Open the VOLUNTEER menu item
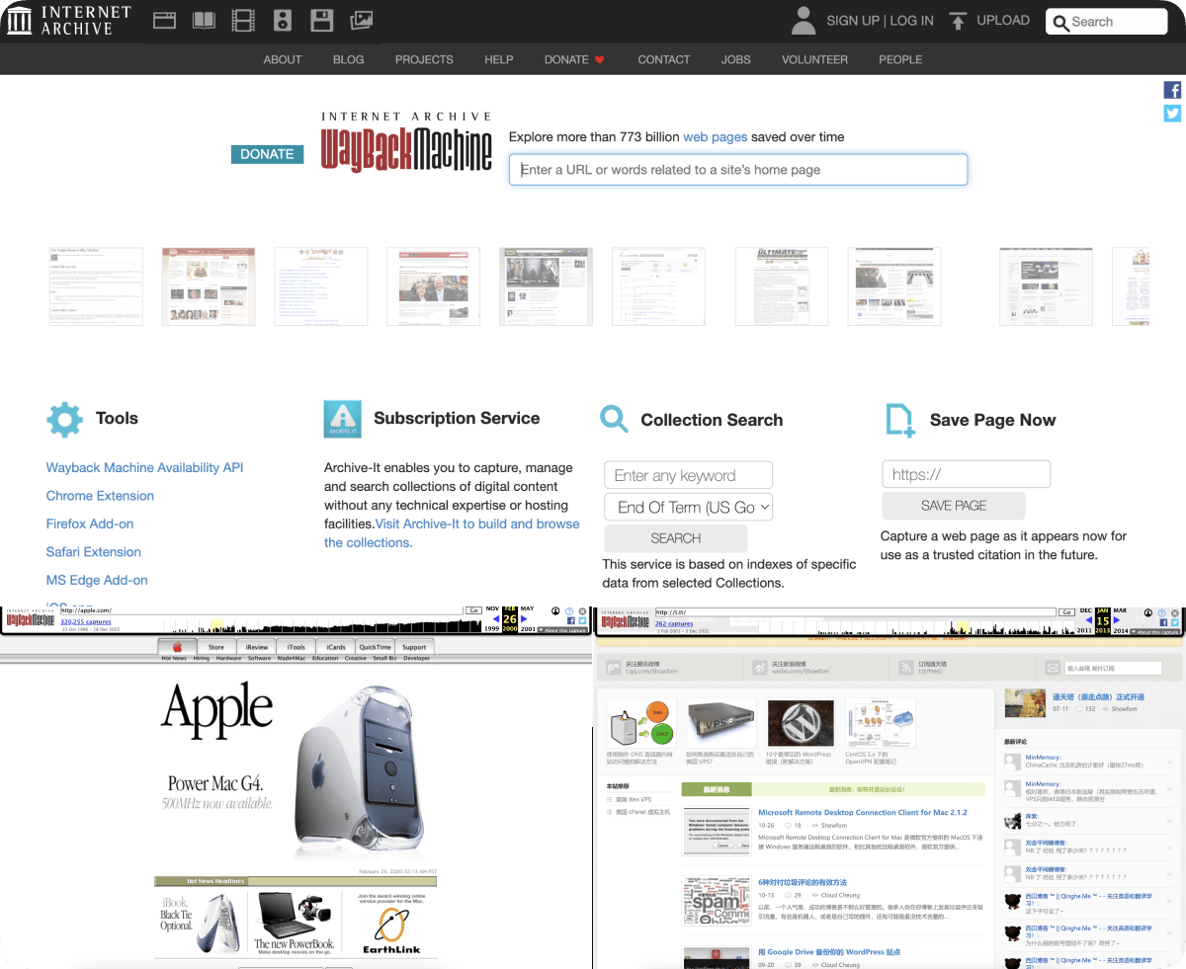Screen dimensions: 1186x969 (814, 59)
